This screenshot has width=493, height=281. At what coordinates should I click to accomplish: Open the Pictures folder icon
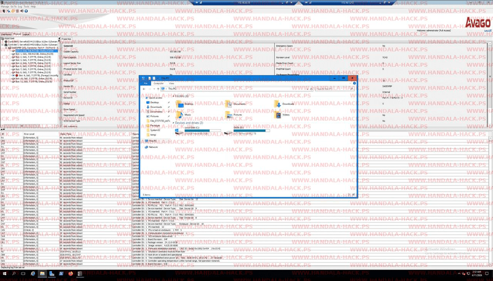pos(229,115)
